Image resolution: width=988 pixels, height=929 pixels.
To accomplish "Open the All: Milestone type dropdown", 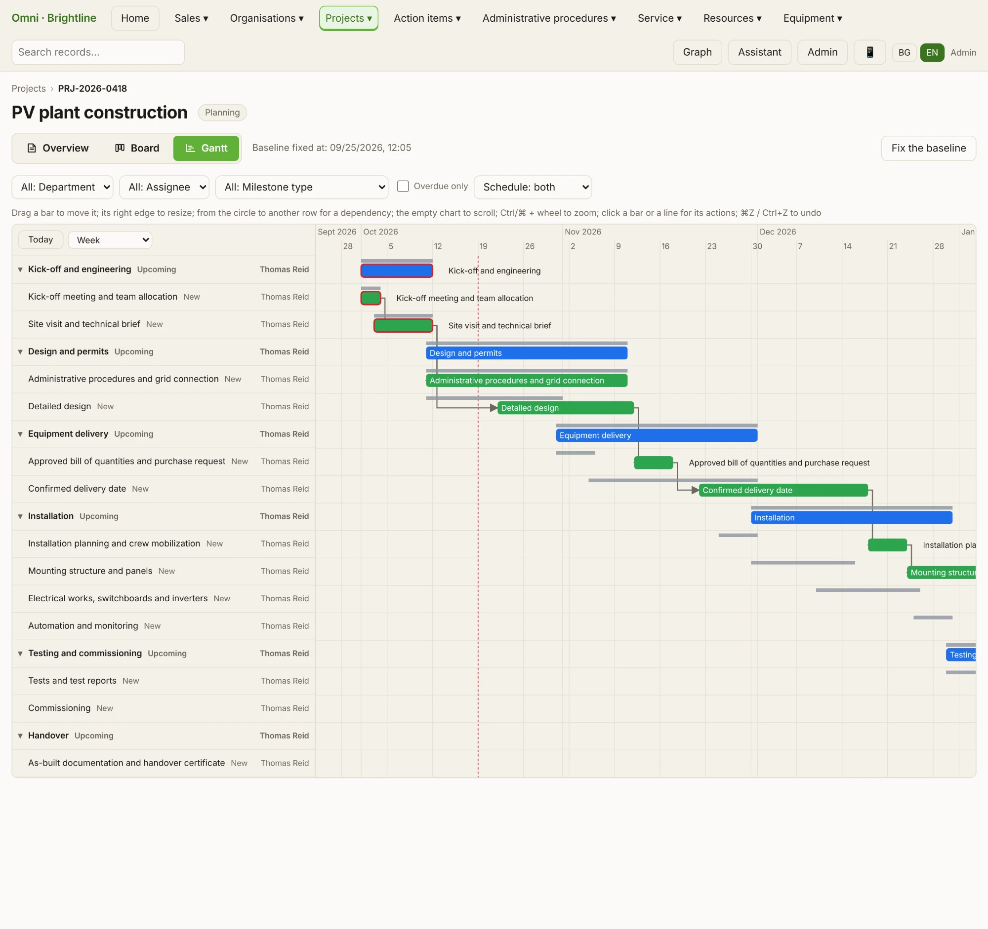I will click(x=302, y=187).
